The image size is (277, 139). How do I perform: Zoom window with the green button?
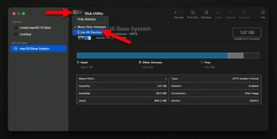(x=23, y=14)
